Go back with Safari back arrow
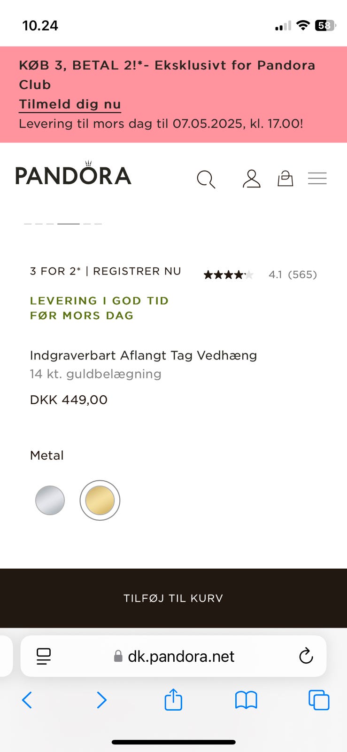This screenshot has width=347, height=752. [x=27, y=700]
